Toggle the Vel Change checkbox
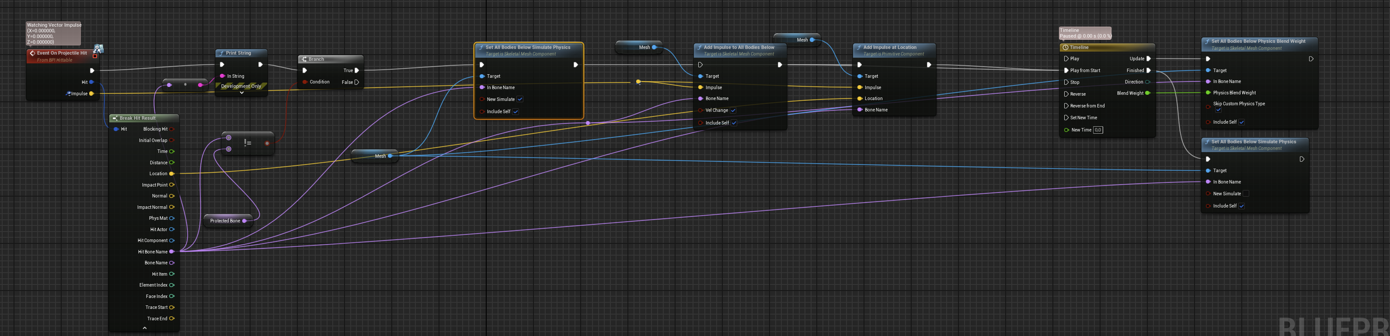This screenshot has width=1390, height=336. [733, 111]
